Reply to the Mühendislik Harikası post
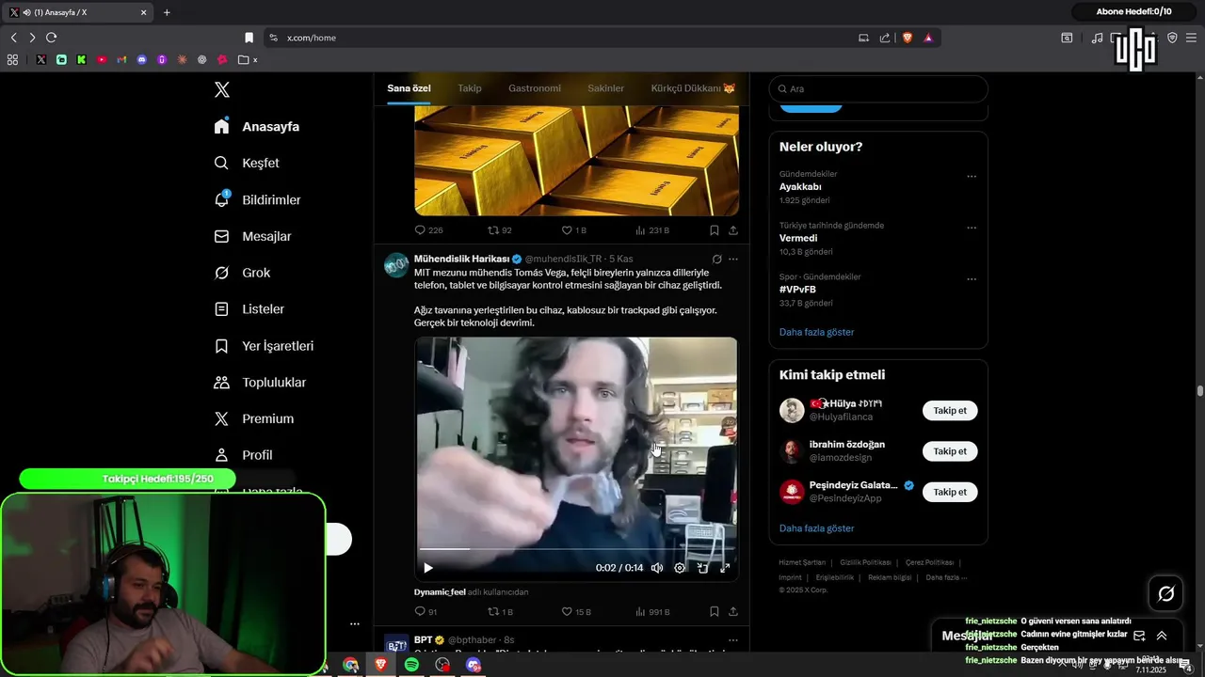 (426, 612)
